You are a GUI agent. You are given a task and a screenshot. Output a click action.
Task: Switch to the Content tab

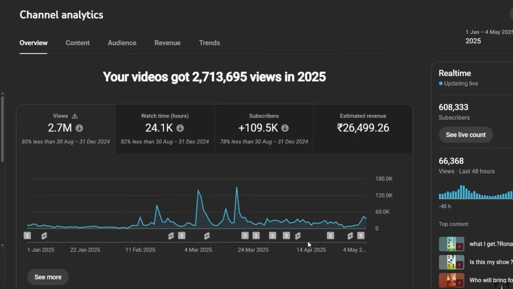77,43
